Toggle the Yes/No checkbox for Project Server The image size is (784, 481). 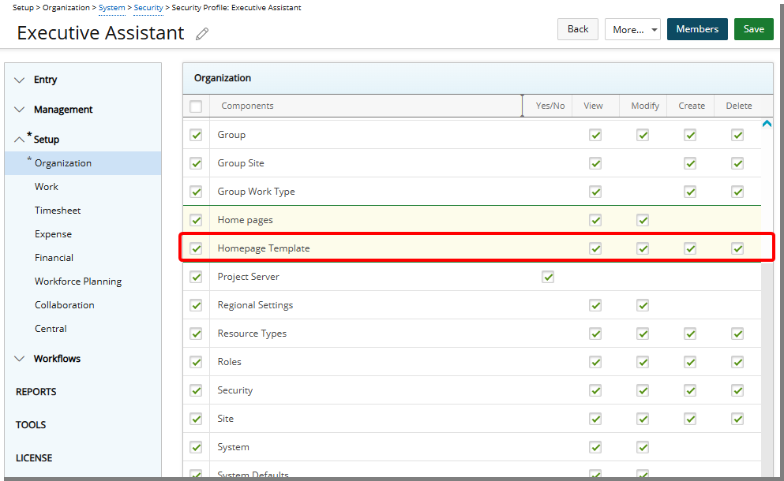click(x=548, y=277)
